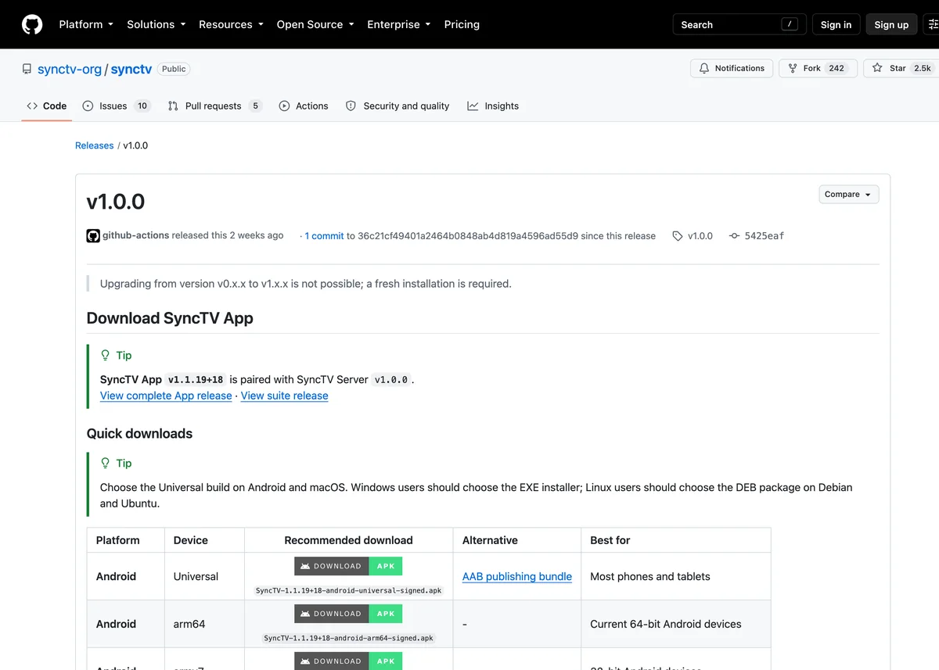Click the v1.0.0 release title heading

tap(116, 202)
